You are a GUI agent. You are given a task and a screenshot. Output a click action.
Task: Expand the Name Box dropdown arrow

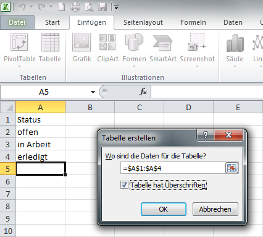93,92
